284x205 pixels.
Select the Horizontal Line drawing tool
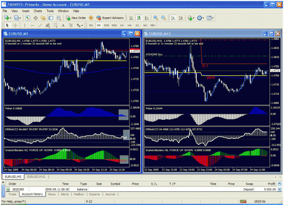(32, 25)
